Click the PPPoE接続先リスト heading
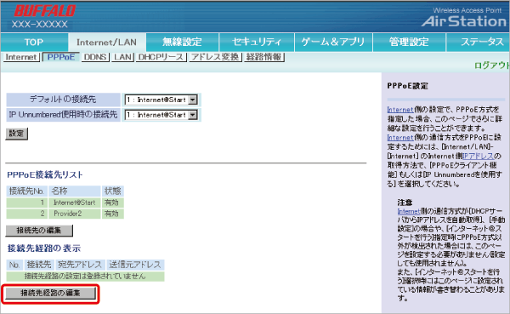Screen dimensions: 510x314 (x=45, y=175)
